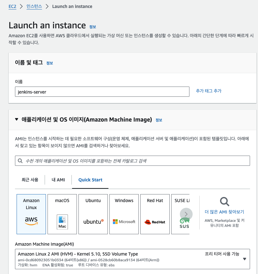Click the next arrow in OS carousel
Screen dimensions: 258x274
[x=186, y=214]
